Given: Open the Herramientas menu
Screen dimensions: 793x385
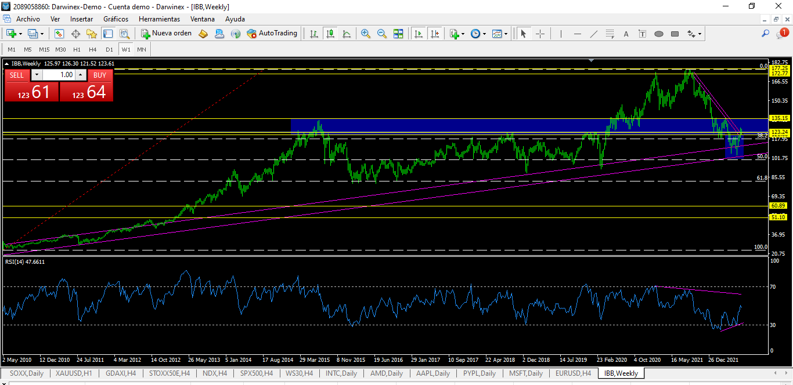Looking at the screenshot, I should [159, 19].
